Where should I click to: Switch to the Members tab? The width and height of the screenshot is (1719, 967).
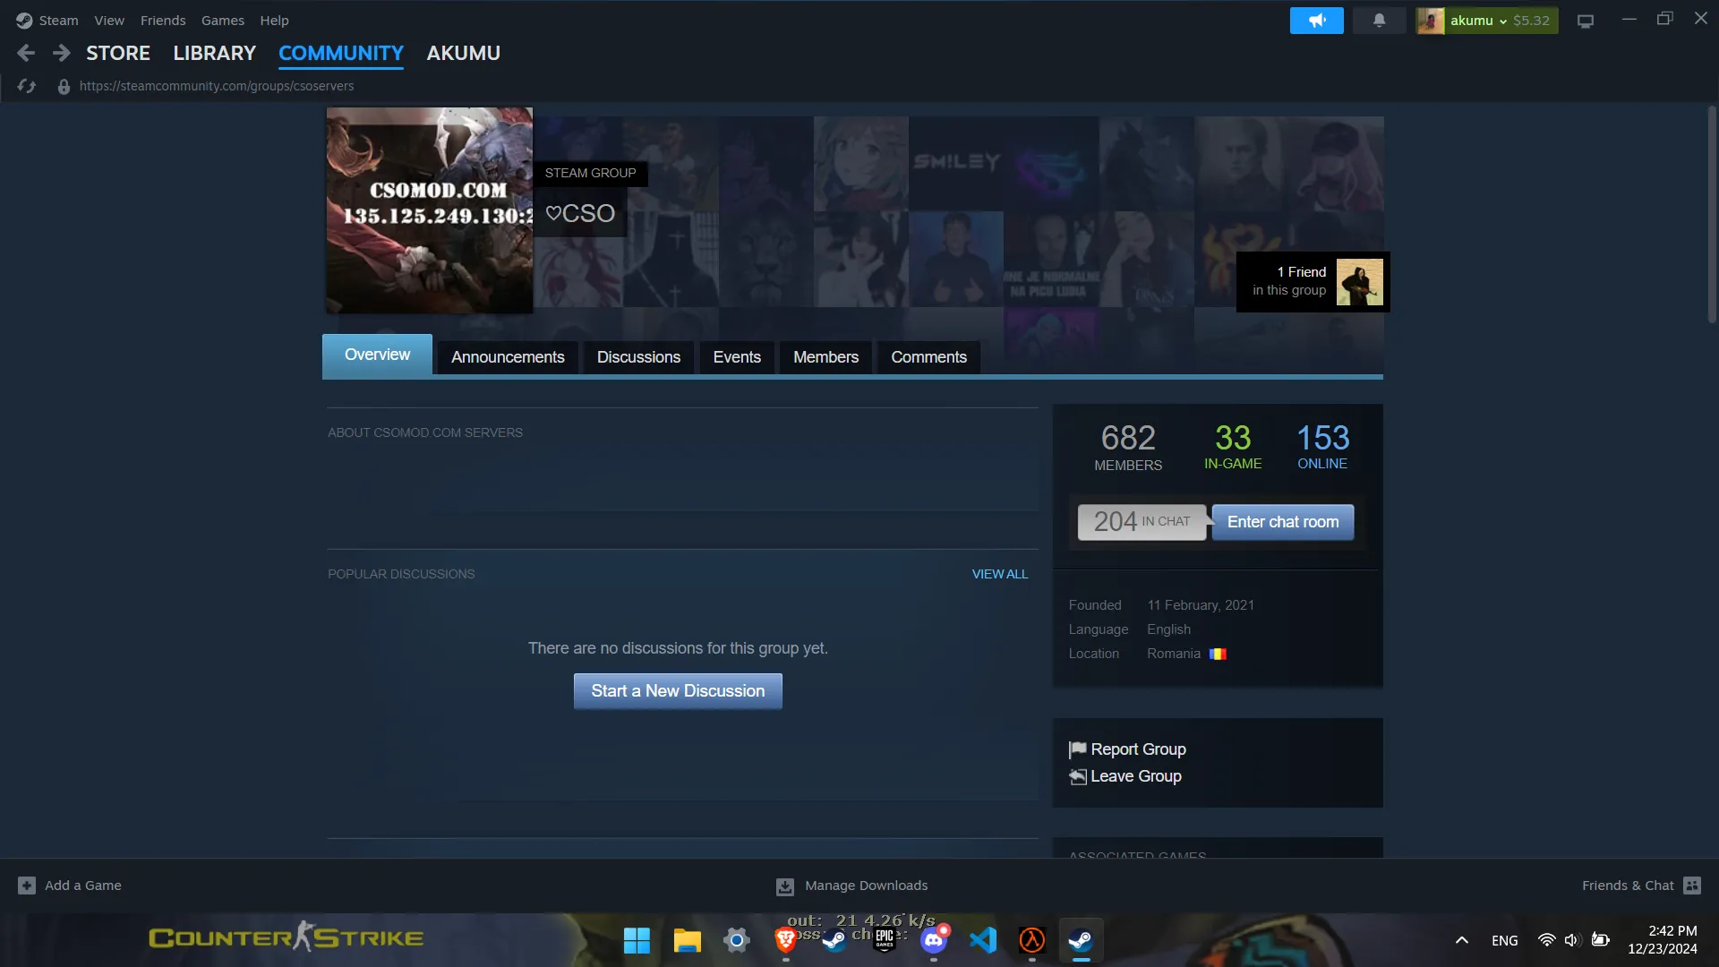825,357
